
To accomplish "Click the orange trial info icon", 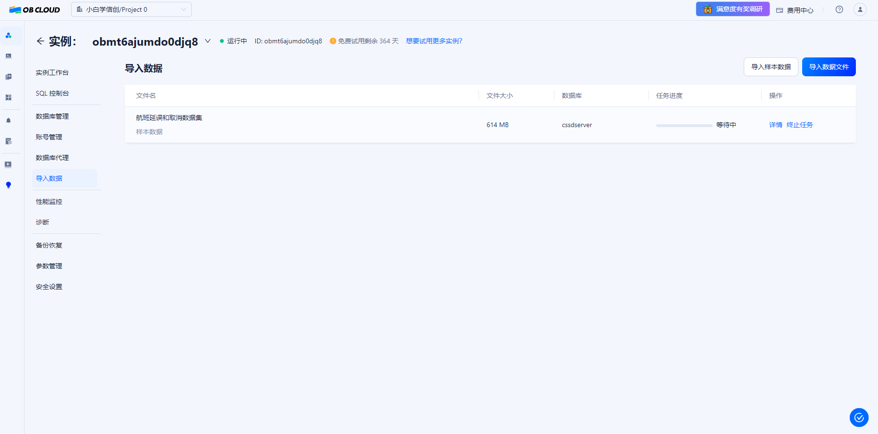I will click(x=333, y=41).
